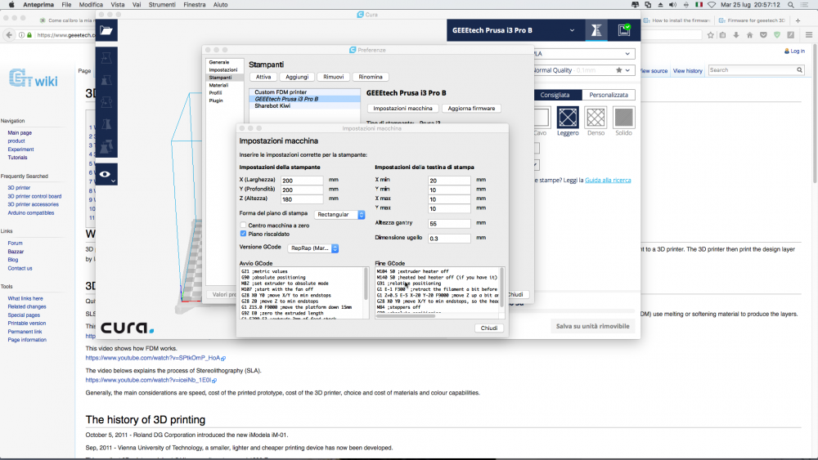Select the Prepare stage icon in Cura header

pyautogui.click(x=597, y=30)
